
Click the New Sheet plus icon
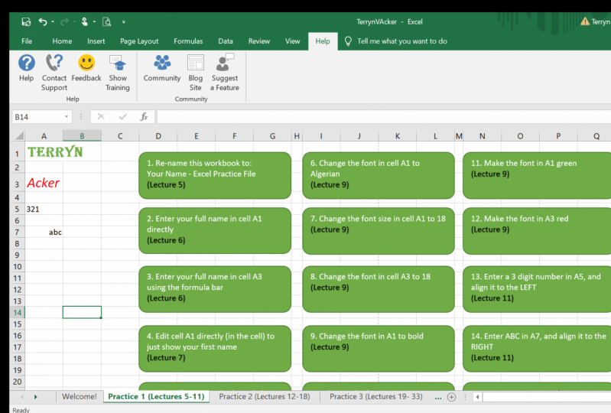pyautogui.click(x=451, y=397)
